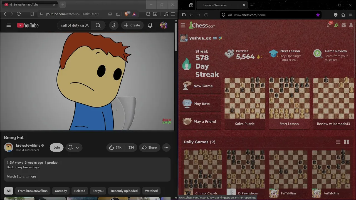Viewport: 356px width, 200px height.
Task: Open the YouTube Create button
Action: tap(132, 25)
